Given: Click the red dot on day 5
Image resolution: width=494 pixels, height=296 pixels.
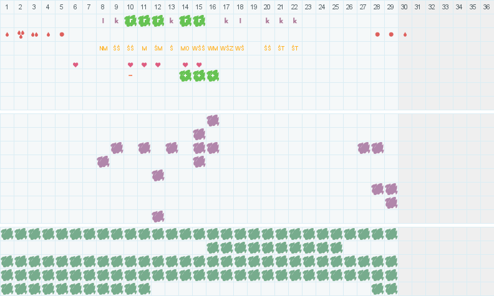Looking at the screenshot, I should coord(62,34).
